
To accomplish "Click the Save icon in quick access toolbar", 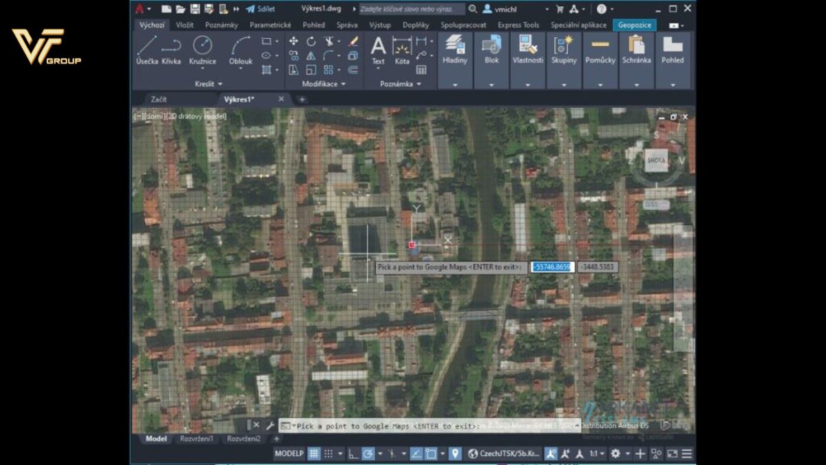I will coord(195,9).
